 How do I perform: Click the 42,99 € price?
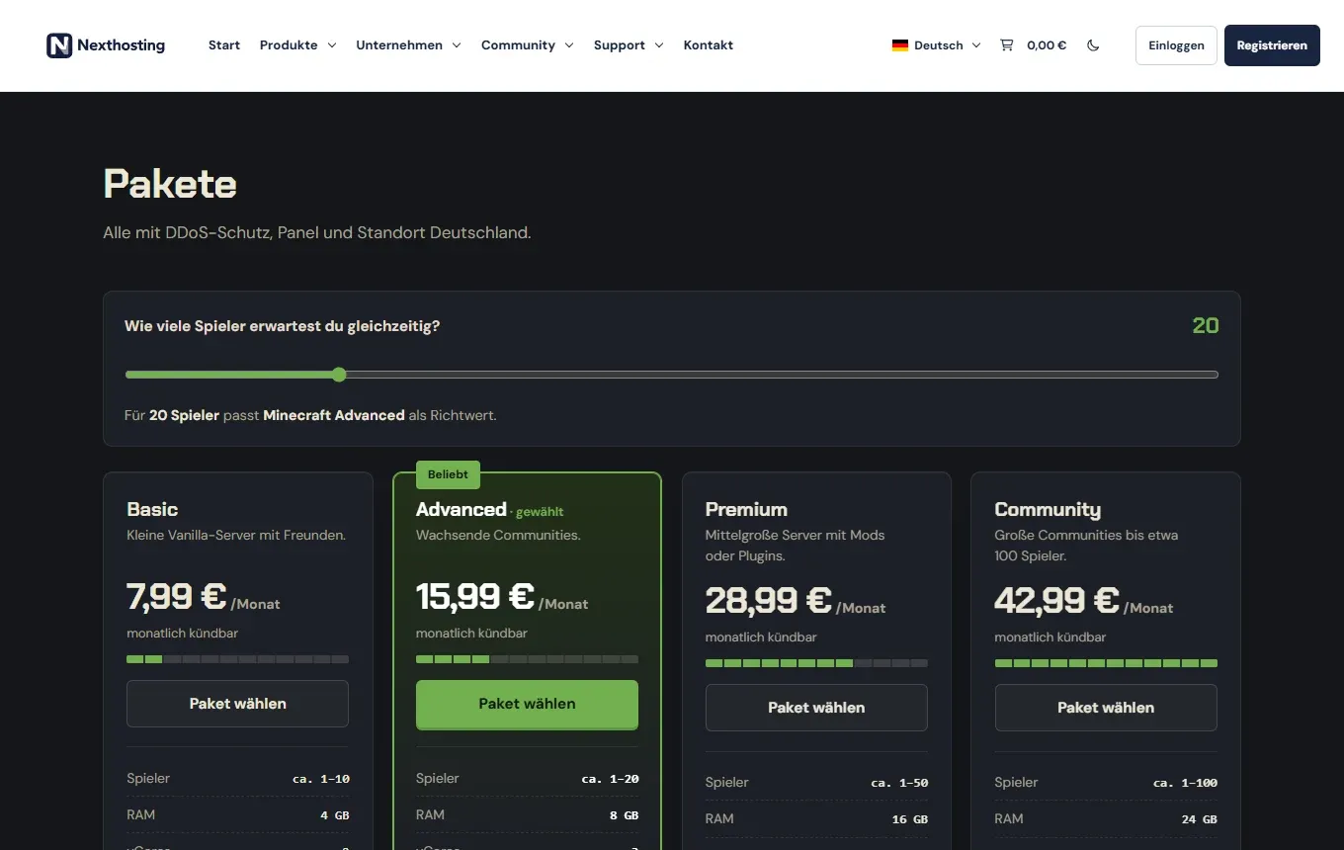coord(1057,601)
